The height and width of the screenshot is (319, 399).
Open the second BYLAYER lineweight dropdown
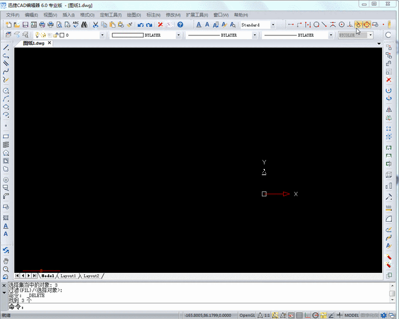[331, 35]
